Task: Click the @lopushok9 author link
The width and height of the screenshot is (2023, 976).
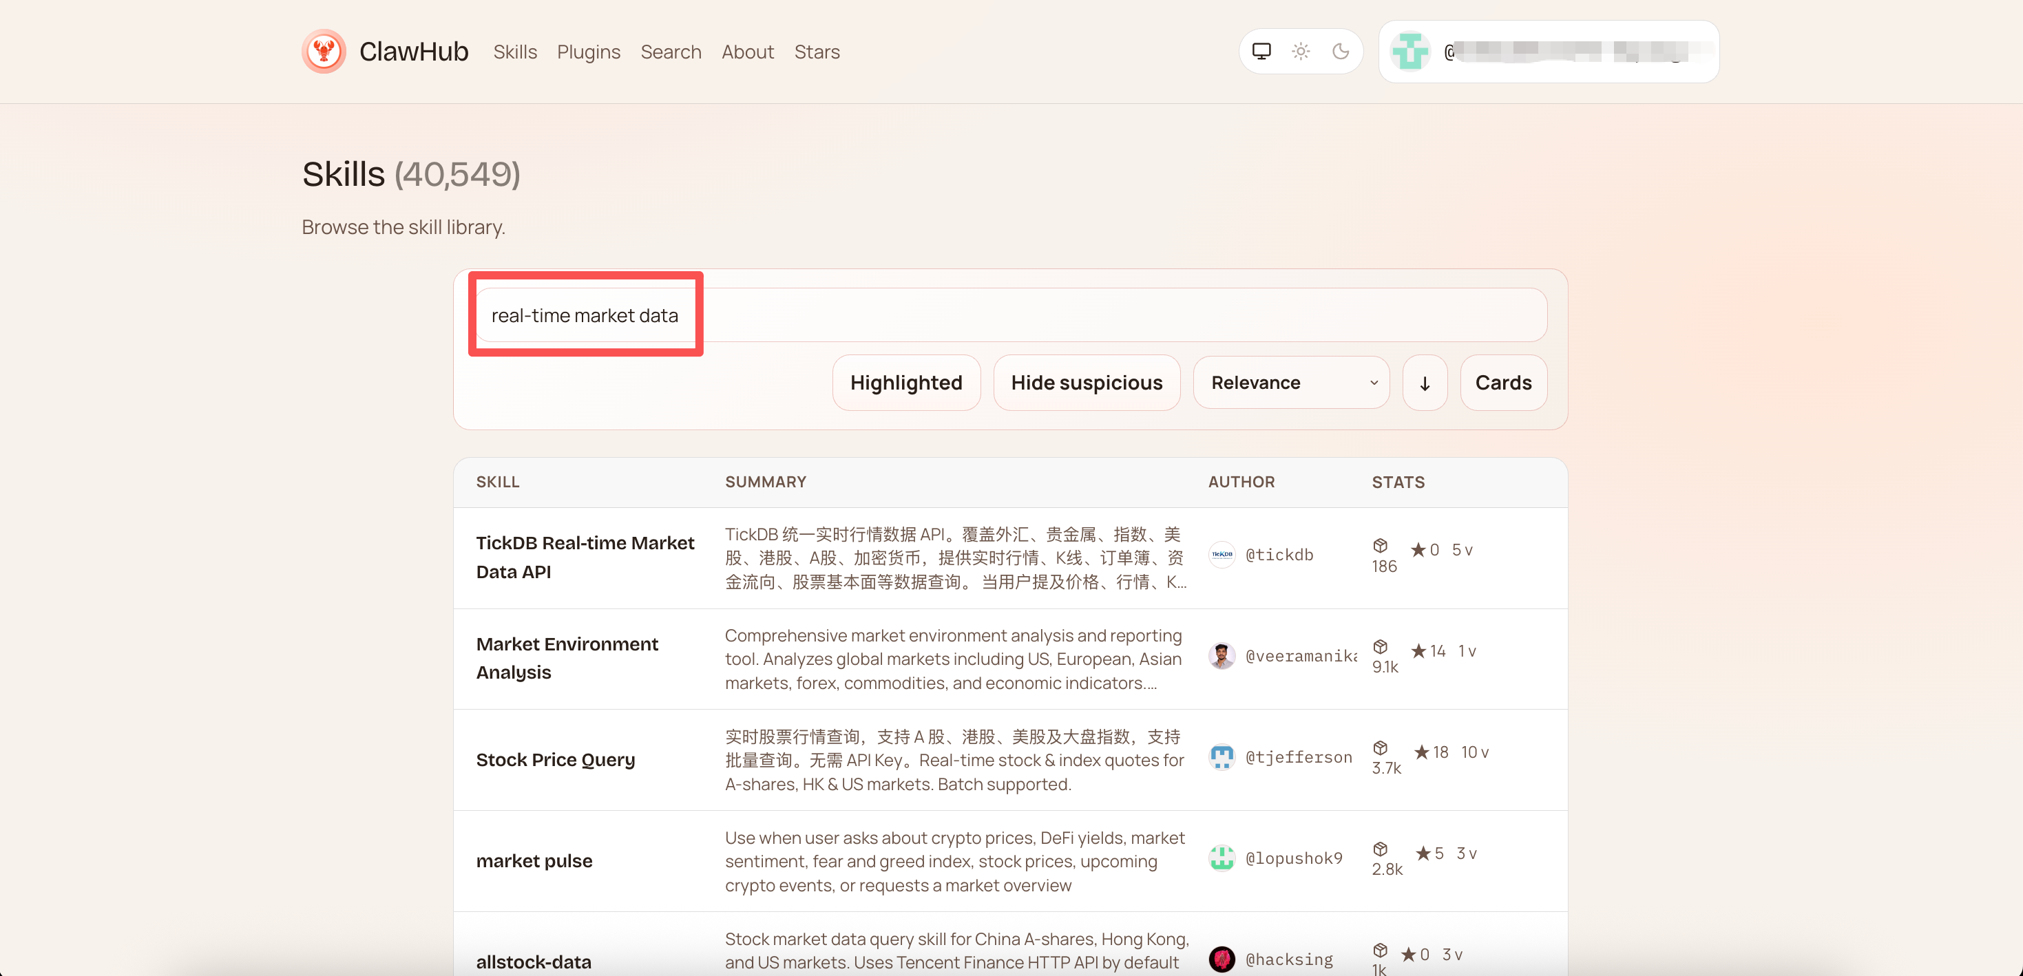Action: 1293,858
